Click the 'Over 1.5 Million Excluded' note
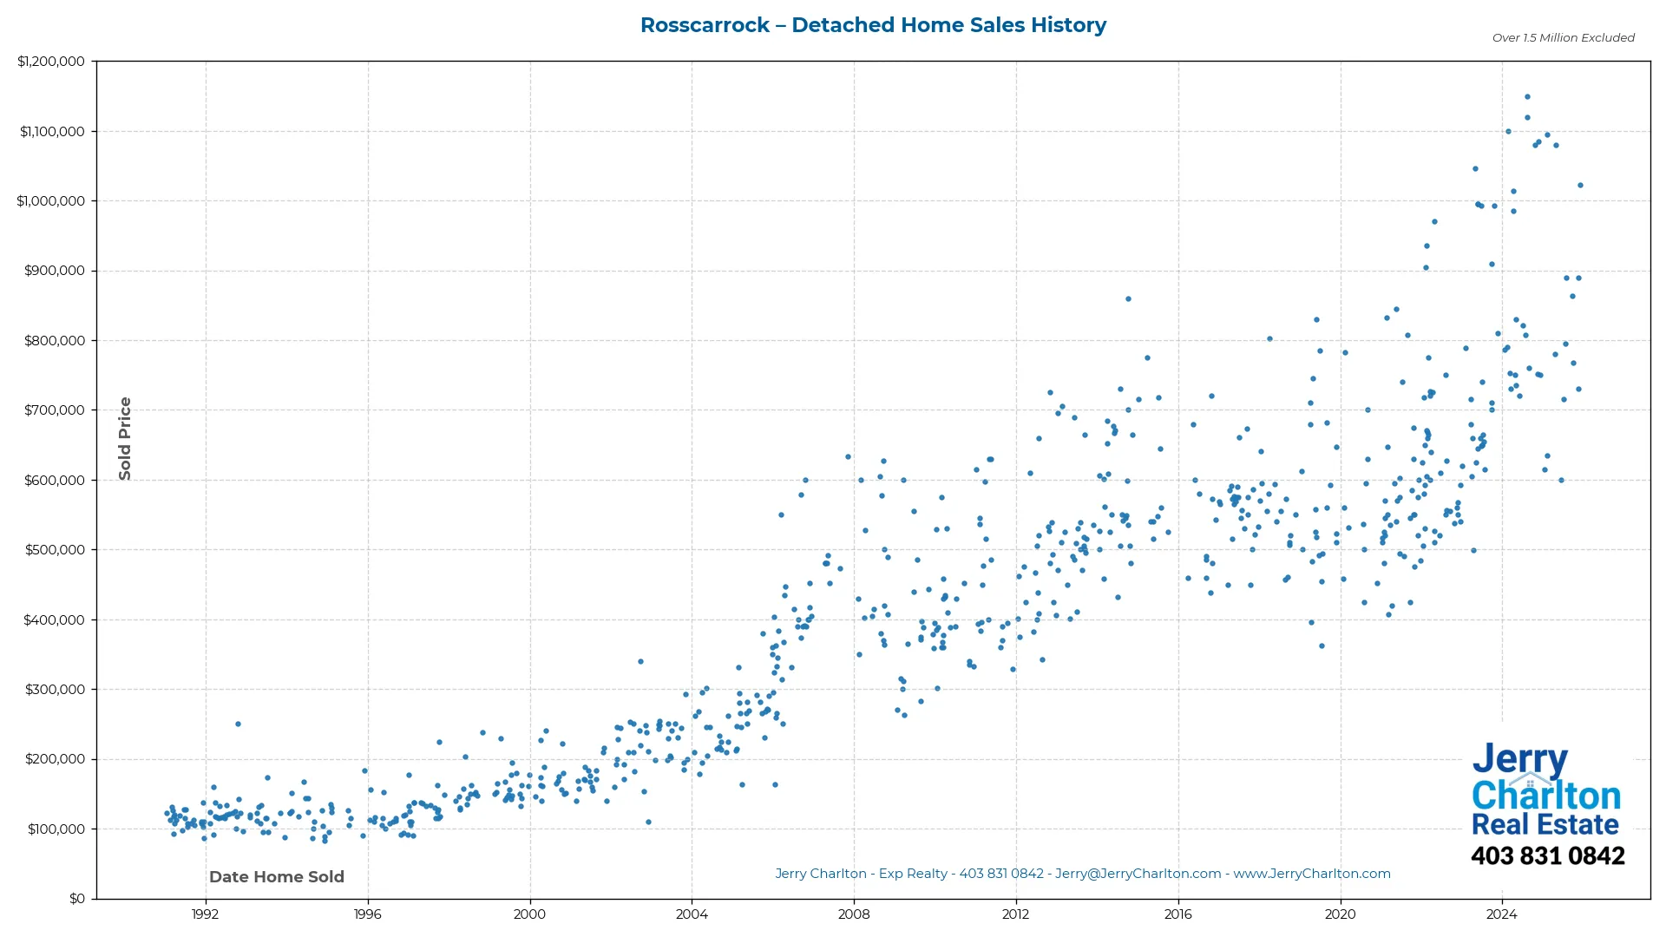The height and width of the screenshot is (937, 1666). click(x=1562, y=37)
